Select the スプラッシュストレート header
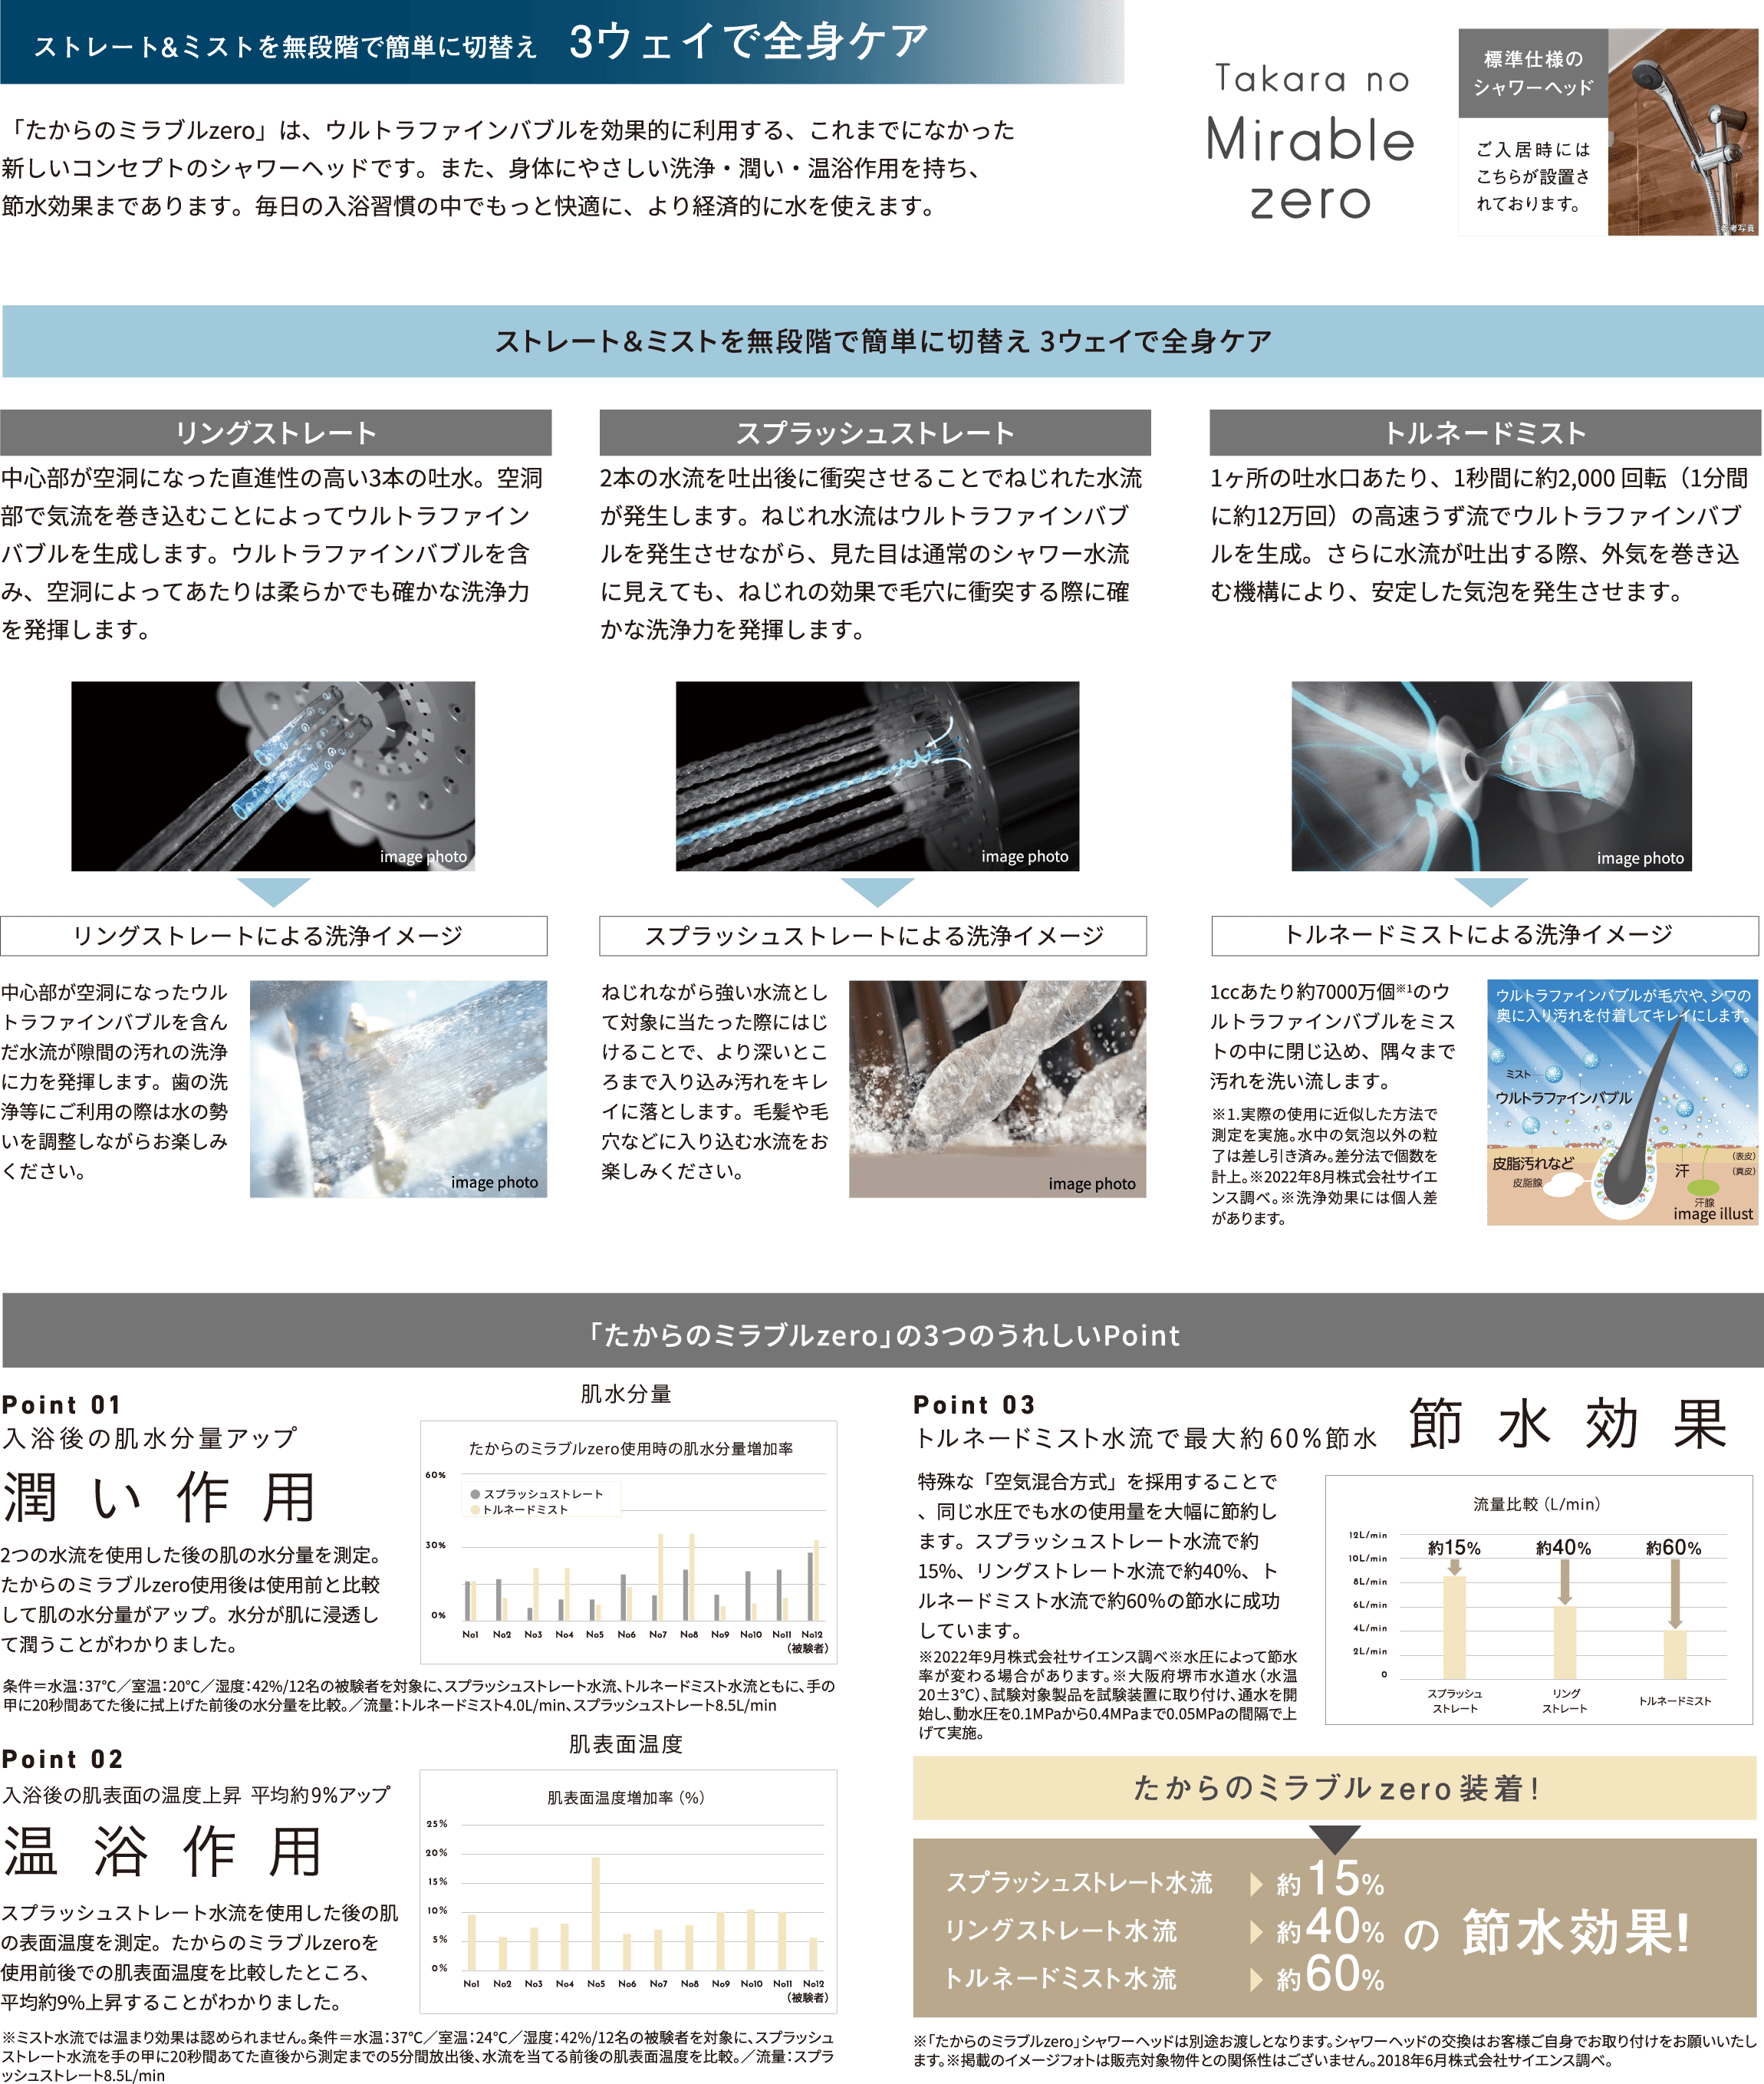The height and width of the screenshot is (2084, 1764). click(875, 432)
